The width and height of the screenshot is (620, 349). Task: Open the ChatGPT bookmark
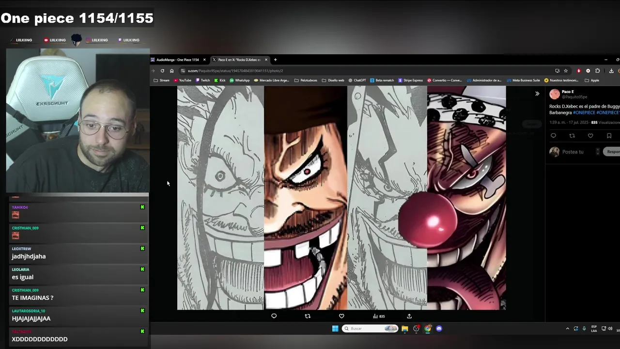click(x=357, y=80)
